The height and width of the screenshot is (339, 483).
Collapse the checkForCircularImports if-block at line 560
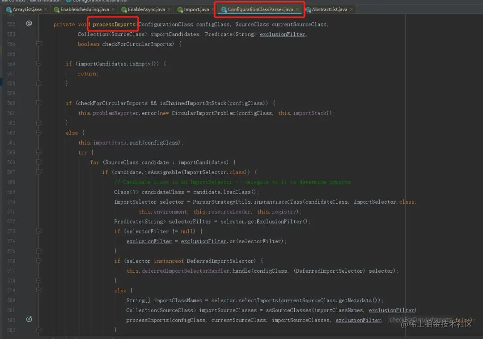[39, 103]
